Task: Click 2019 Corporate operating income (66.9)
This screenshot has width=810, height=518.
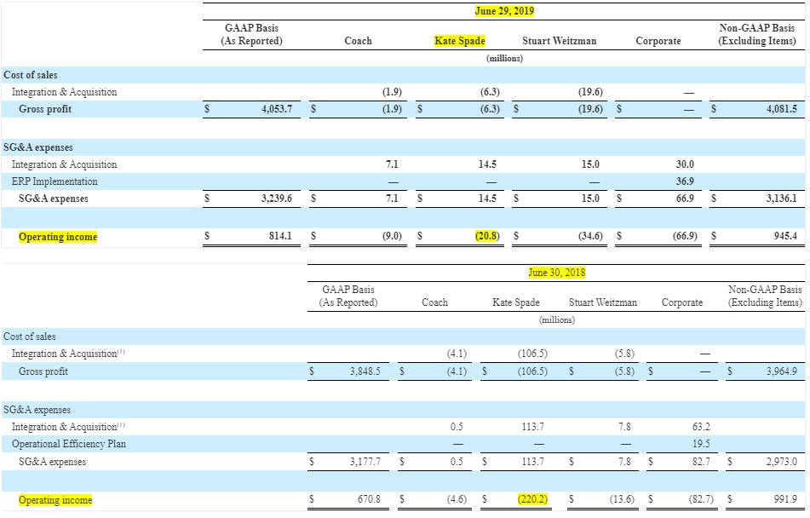Action: [x=685, y=236]
